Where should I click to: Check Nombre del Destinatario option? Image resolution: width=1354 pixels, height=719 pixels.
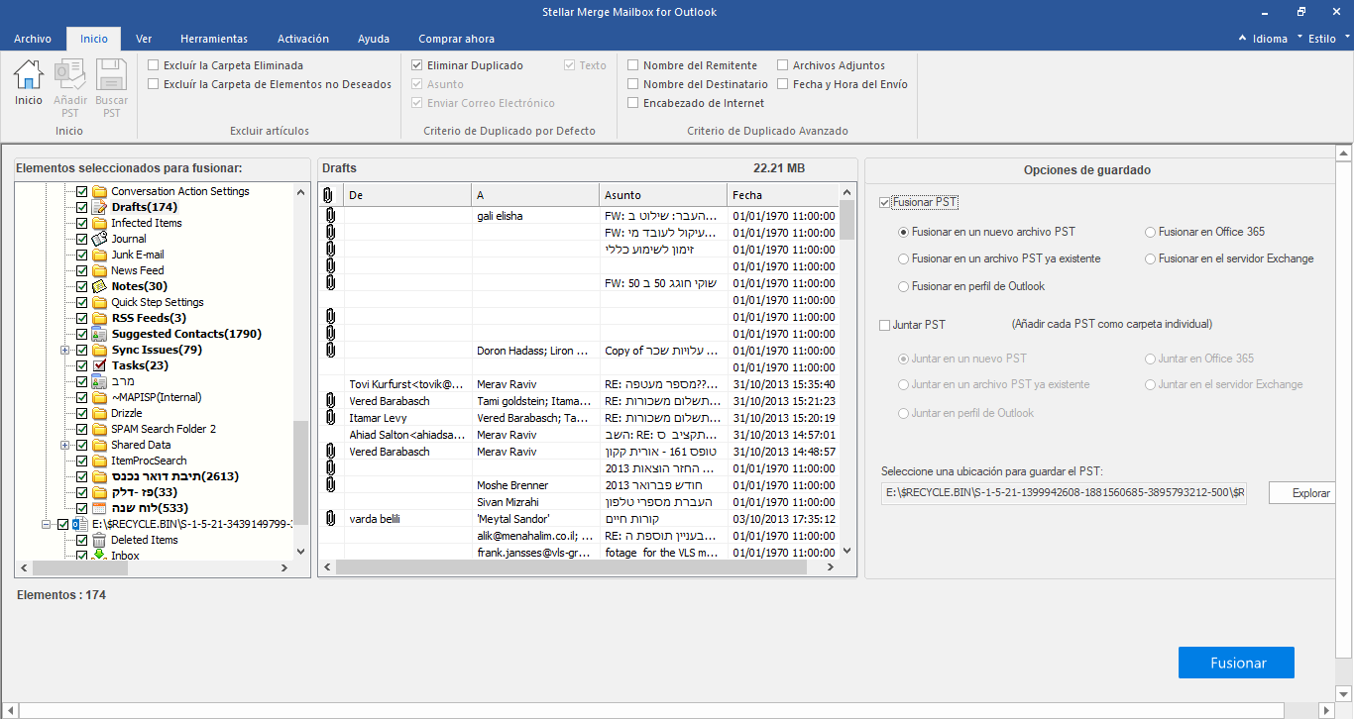(633, 84)
